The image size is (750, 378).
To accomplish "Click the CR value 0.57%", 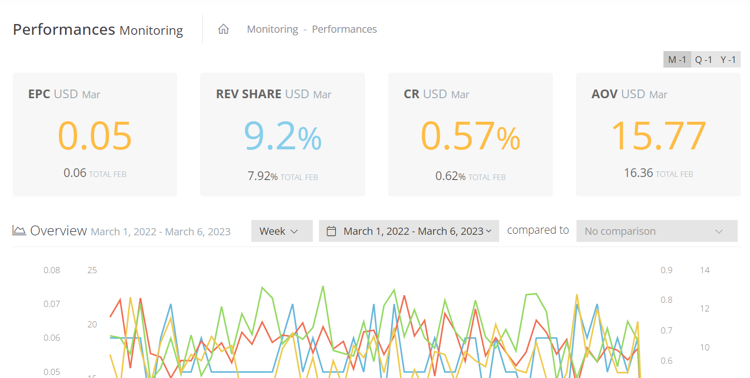I will pos(470,136).
